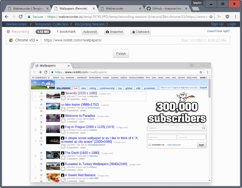Downvote the lake louise post
This screenshot has height=188, width=242.
click(41, 111)
